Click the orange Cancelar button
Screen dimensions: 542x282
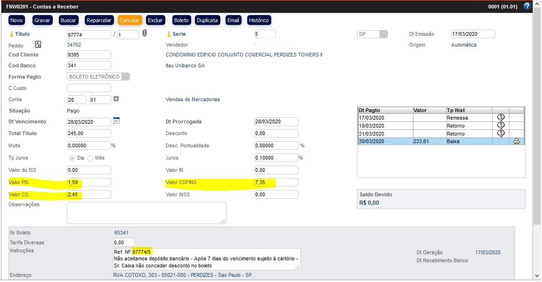129,20
